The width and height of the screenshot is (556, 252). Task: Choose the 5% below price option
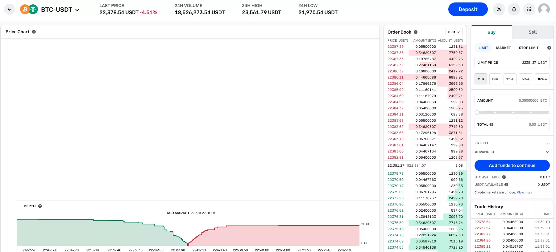[525, 79]
